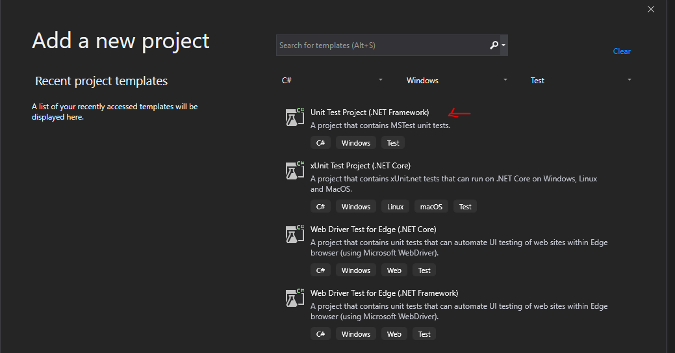Select xUnit Test Project (.NET Core) icon
Screen dimensions: 675x353
coord(295,170)
